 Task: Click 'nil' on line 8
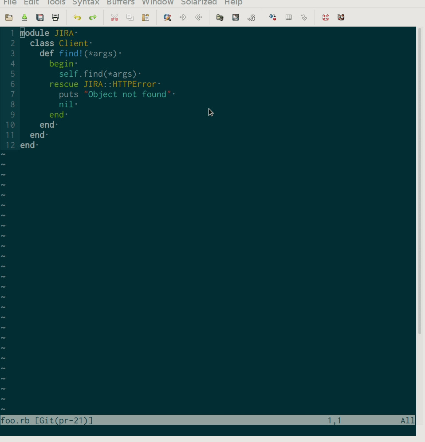66,104
